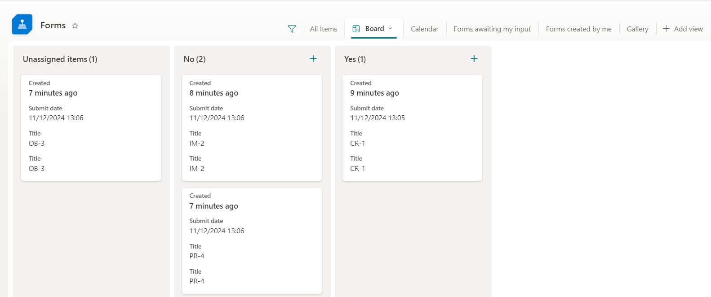
Task: Open the CR-1 card
Action: [x=412, y=128]
